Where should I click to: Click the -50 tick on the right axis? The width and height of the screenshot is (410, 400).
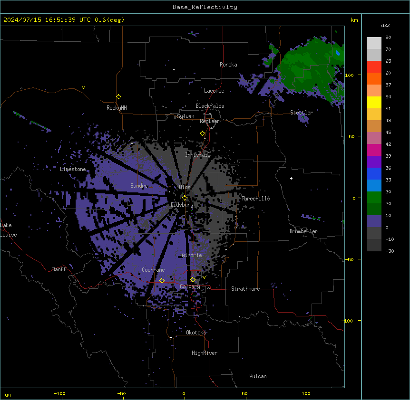click(x=349, y=259)
